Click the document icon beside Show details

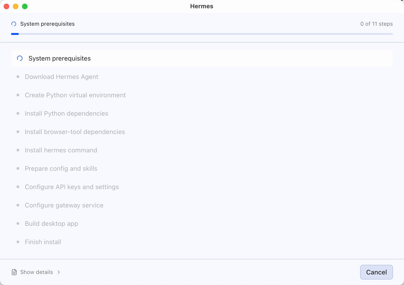(x=14, y=272)
